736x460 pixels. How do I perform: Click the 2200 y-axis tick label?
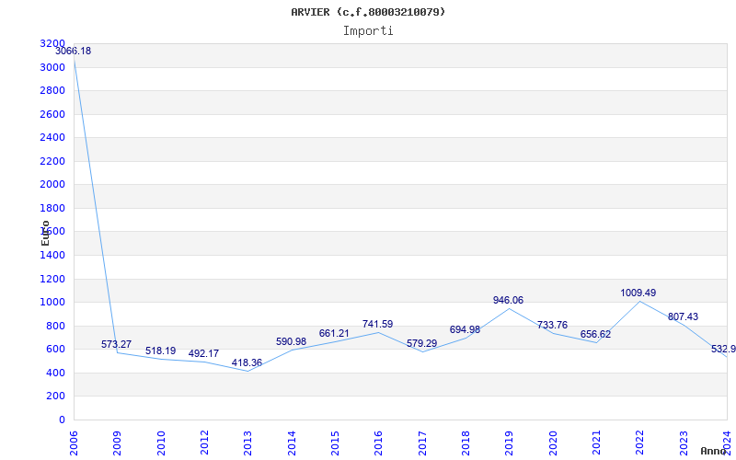click(52, 162)
